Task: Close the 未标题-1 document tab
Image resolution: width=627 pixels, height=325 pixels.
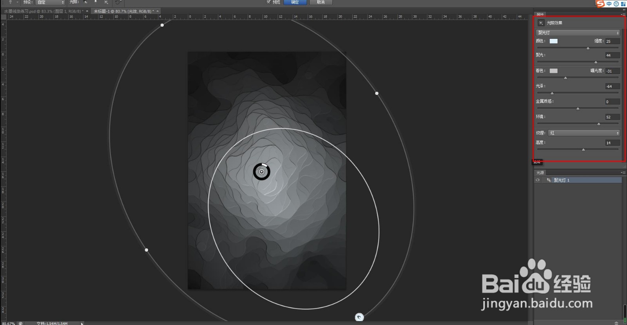Action: [x=158, y=11]
